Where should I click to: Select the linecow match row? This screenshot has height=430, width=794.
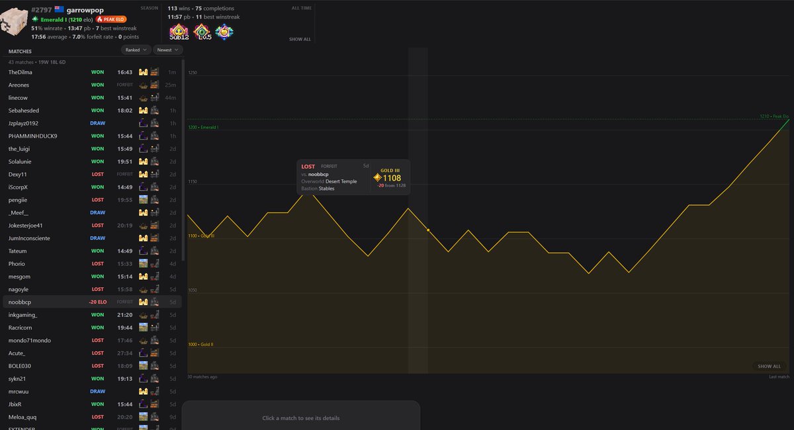[x=92, y=97]
